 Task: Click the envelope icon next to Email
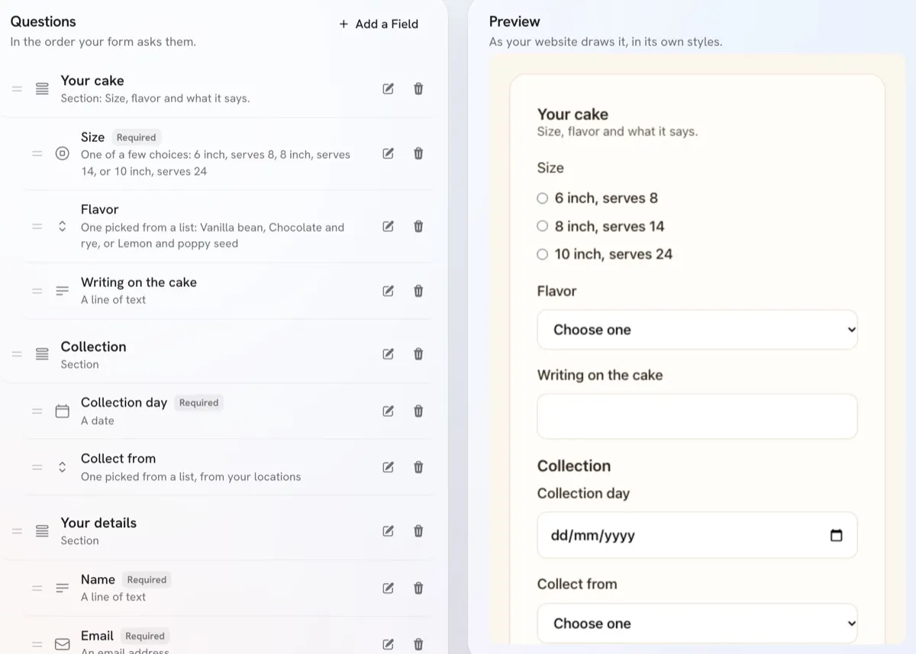click(63, 644)
